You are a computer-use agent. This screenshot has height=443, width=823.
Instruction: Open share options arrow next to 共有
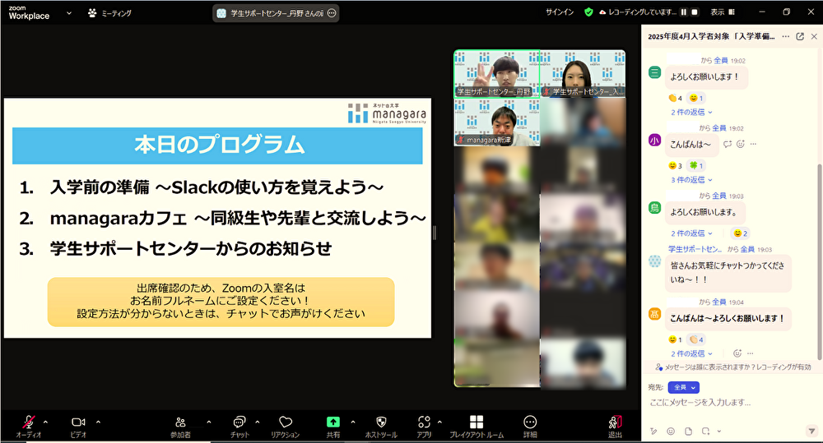pos(353,422)
